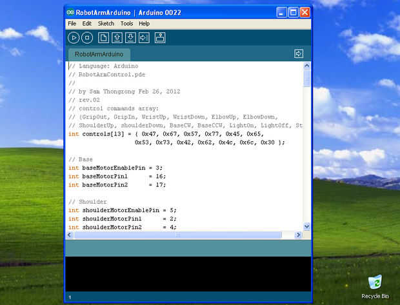The width and height of the screenshot is (400, 305).
Task: Maximize the Arduino window
Action: pyautogui.click(x=293, y=12)
